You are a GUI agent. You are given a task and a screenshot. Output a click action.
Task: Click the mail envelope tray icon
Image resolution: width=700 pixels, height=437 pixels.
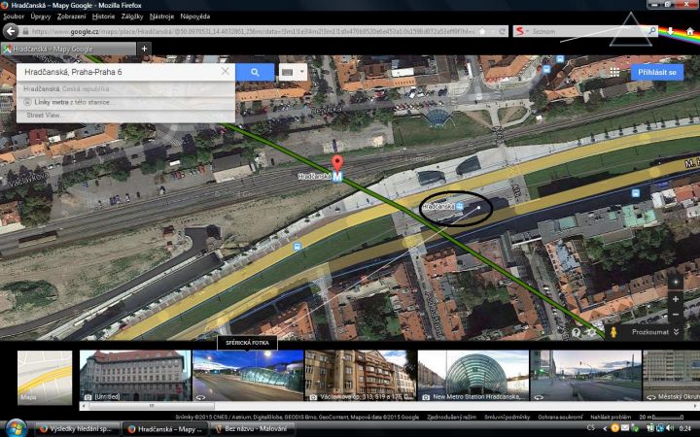pos(625,428)
